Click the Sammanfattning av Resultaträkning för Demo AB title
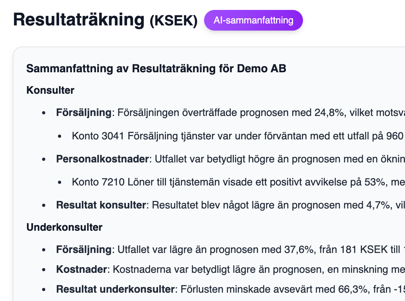405x301 pixels. pyautogui.click(x=156, y=69)
